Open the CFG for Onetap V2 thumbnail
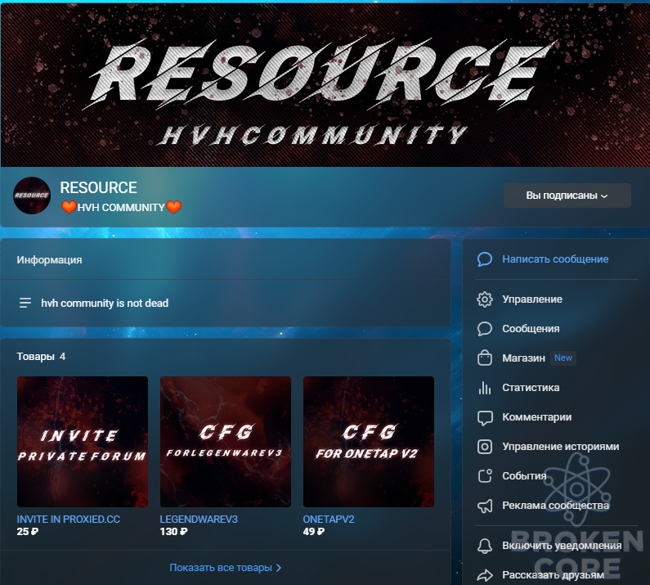 point(369,442)
